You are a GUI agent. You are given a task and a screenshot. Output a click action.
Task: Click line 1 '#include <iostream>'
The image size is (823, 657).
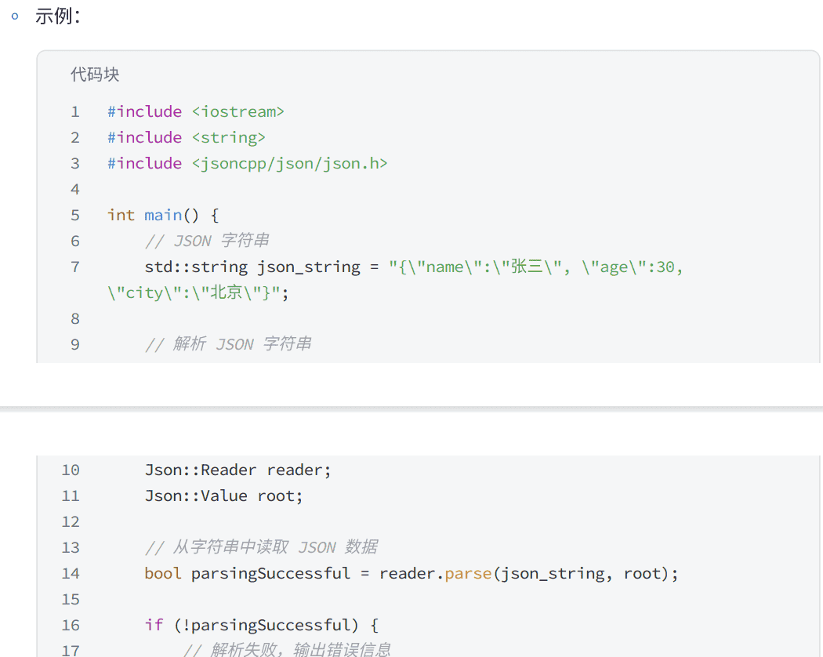pos(196,111)
